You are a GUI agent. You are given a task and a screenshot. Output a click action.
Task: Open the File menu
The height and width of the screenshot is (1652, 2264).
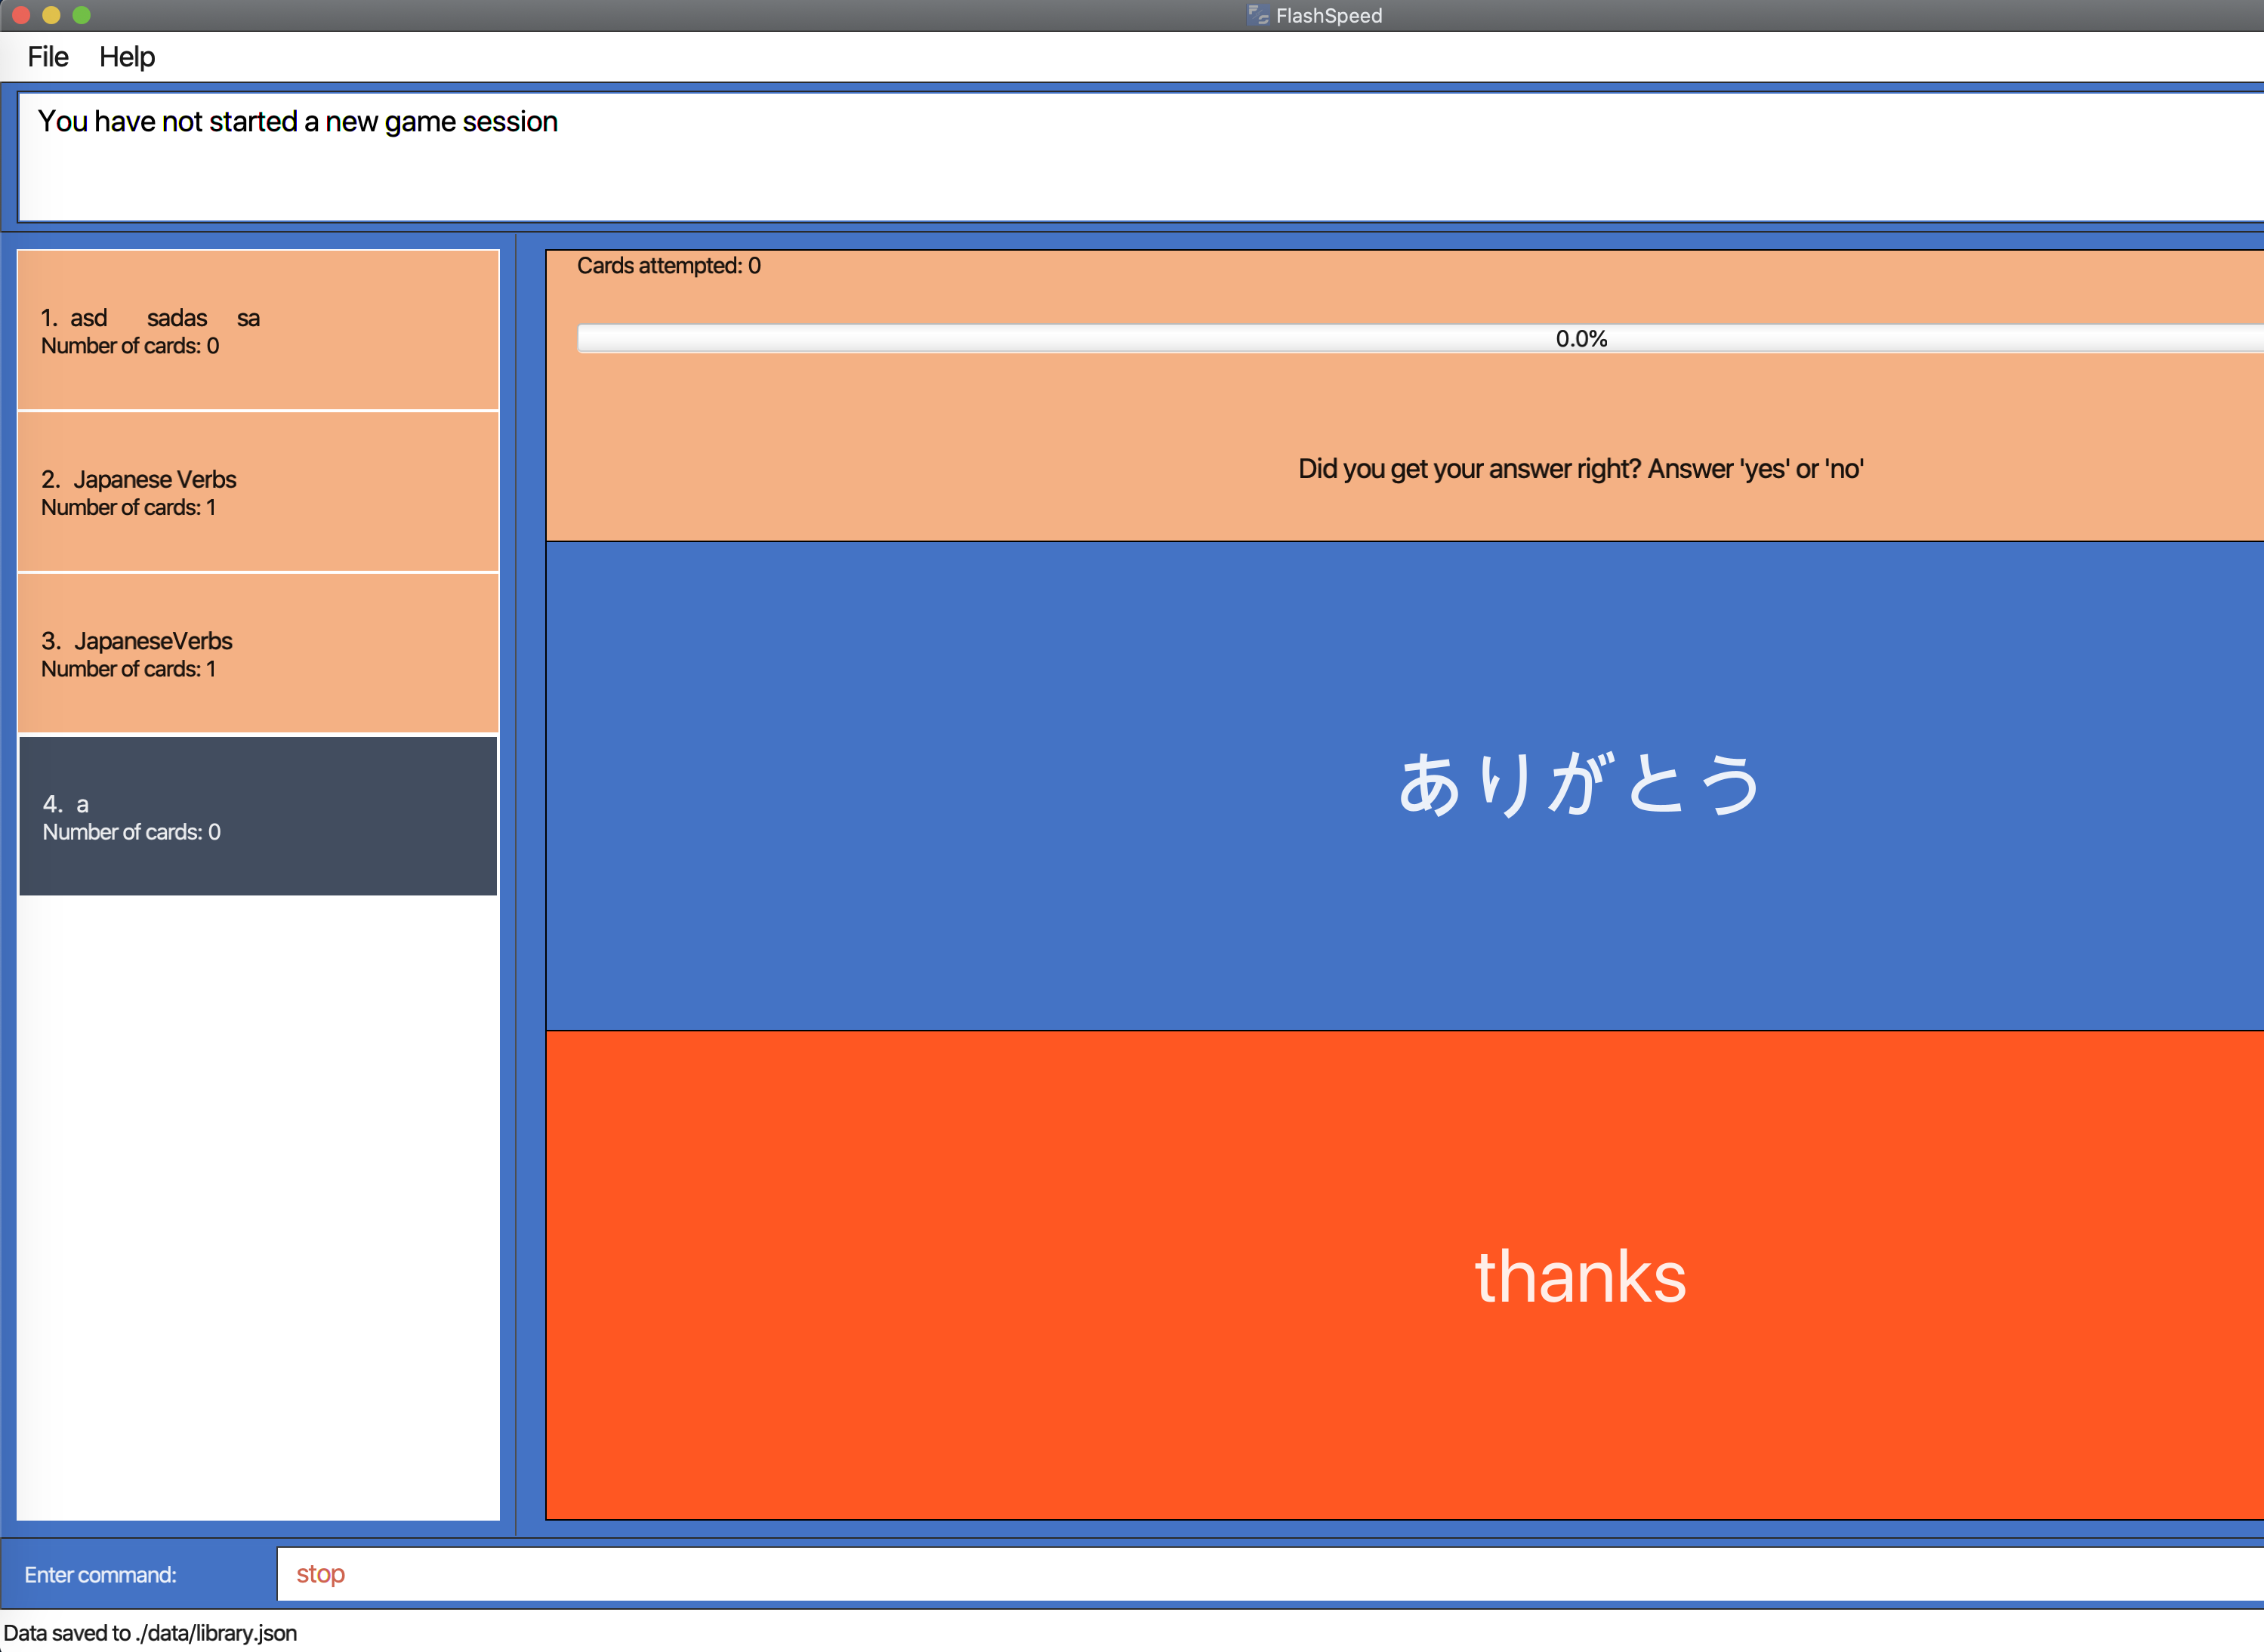click(47, 57)
